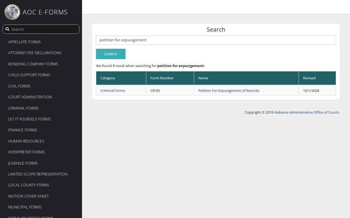Click the teal SEARCH button

click(111, 54)
